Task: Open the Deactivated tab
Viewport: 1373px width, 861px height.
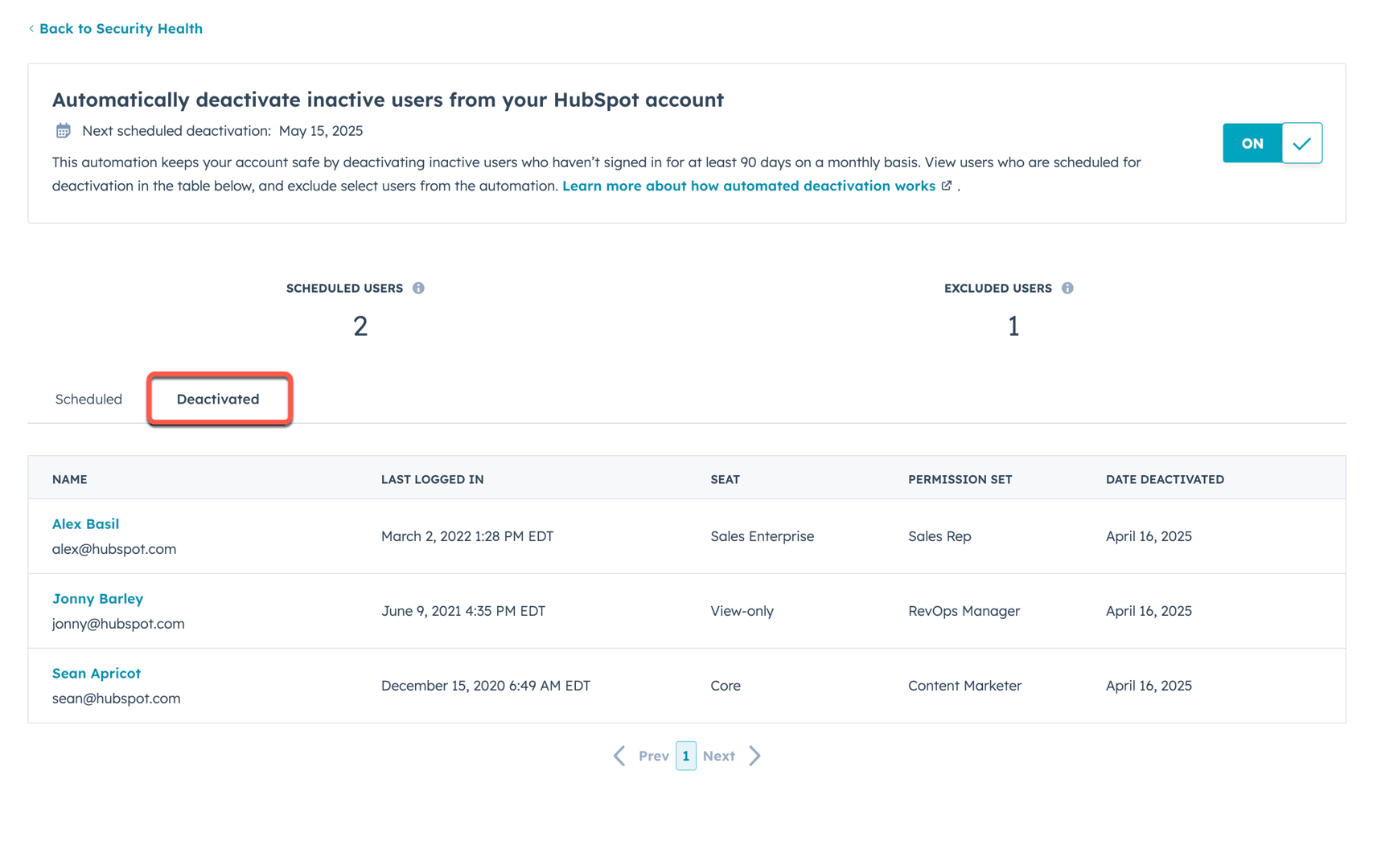Action: point(218,399)
